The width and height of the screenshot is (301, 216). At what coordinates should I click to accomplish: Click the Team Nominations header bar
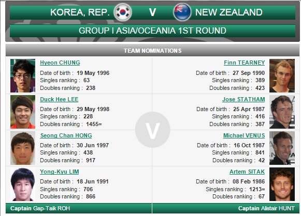tap(152, 50)
